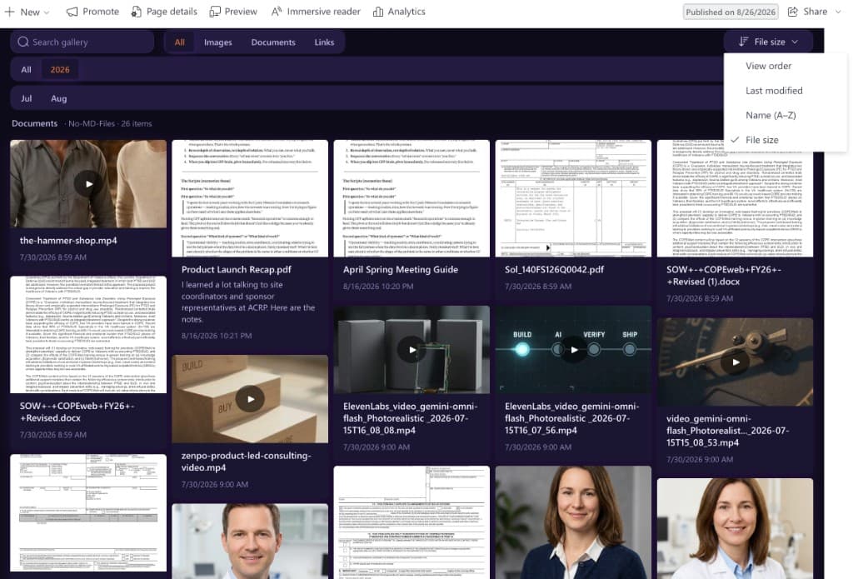Filter by Aug month
This screenshot has height=579, width=853.
coord(59,98)
